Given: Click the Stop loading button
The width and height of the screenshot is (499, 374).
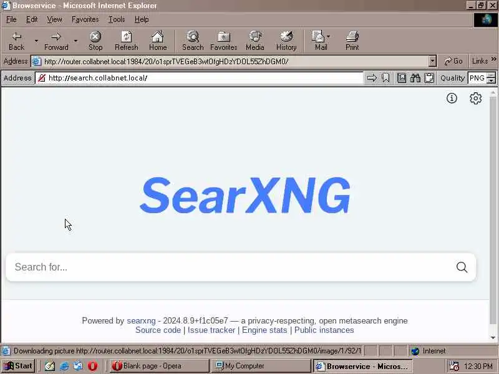Looking at the screenshot, I should click(x=95, y=41).
